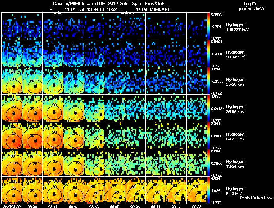The height and width of the screenshot is (208, 274).
Task: Click the 'Log Cnts' colorbar heading
Action: coord(252,4)
